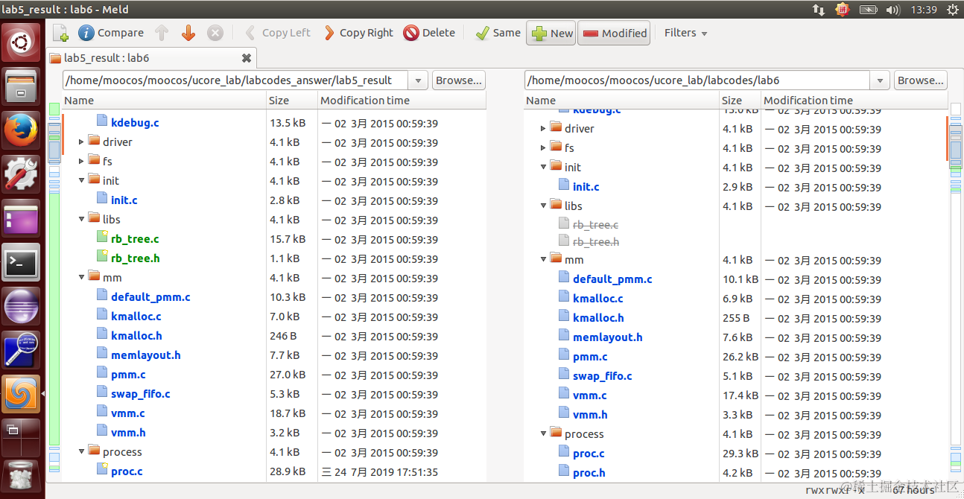Viewport: 964px width, 499px height.
Task: Click the stop icon in toolbar
Action: [x=215, y=33]
